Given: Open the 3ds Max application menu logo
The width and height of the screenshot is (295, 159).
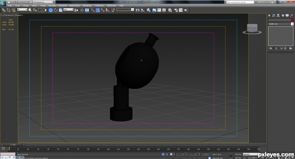Looking at the screenshot, I should (x=3, y=3).
